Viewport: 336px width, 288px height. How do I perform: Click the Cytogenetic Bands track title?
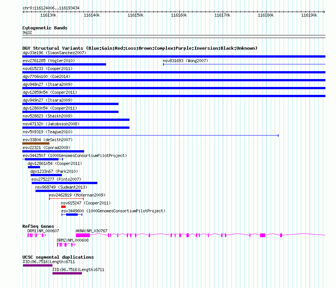point(45,28)
